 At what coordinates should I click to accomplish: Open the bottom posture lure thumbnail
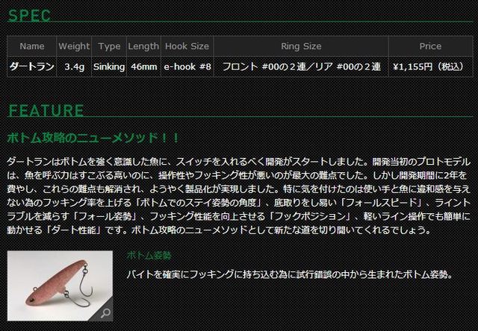[x=60, y=286]
